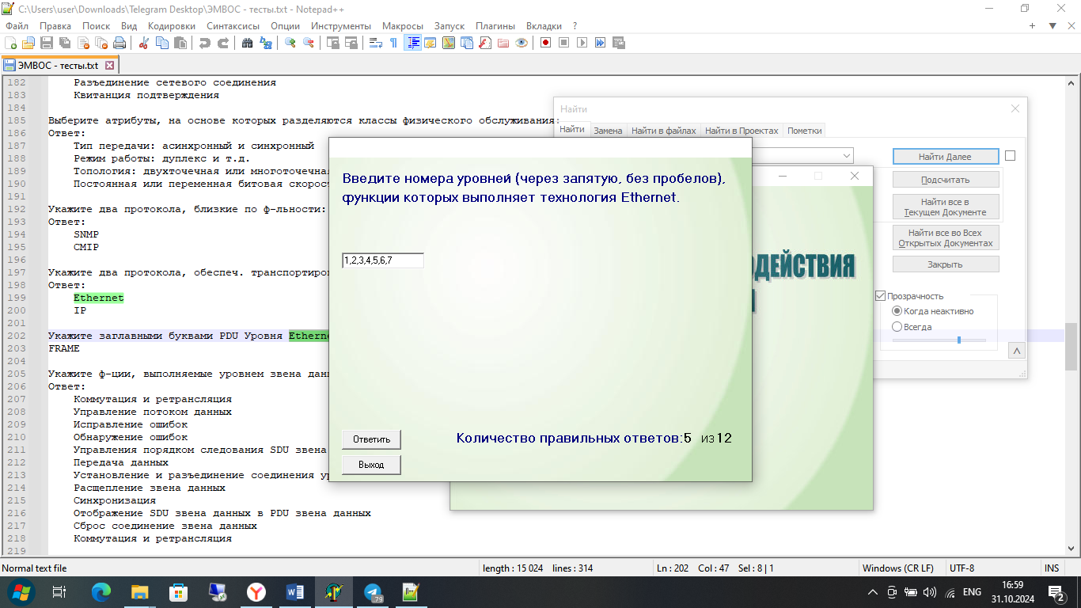Click the Undo toolbar icon

pyautogui.click(x=204, y=43)
